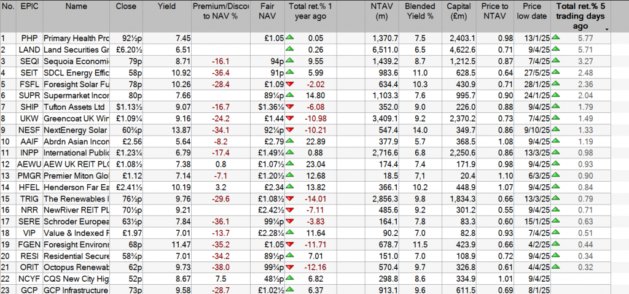Image resolution: width=629 pixels, height=294 pixels.
Task: Click the red down arrow next to FSFL's -2.02
Action: (x=291, y=84)
